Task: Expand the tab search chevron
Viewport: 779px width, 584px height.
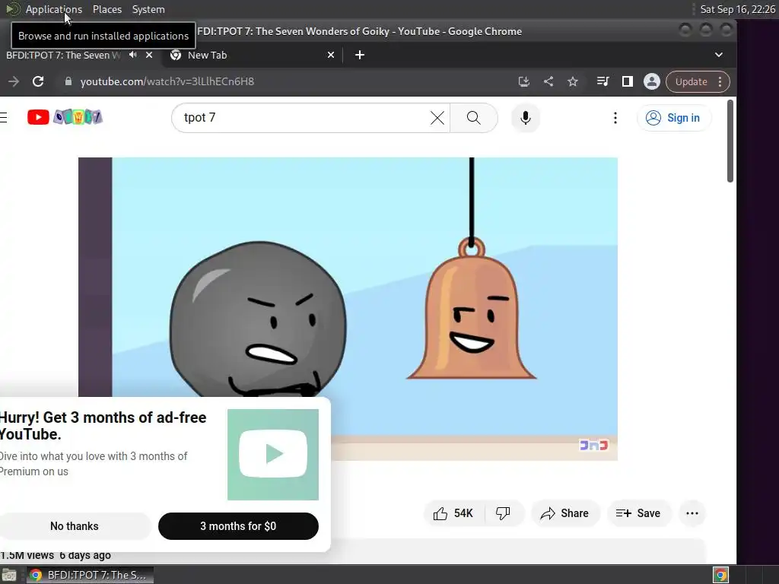Action: click(718, 55)
